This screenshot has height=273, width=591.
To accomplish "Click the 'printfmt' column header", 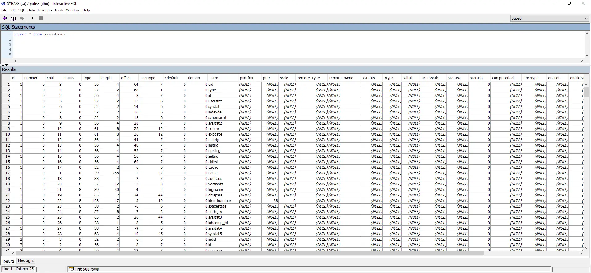I will 250,78.
